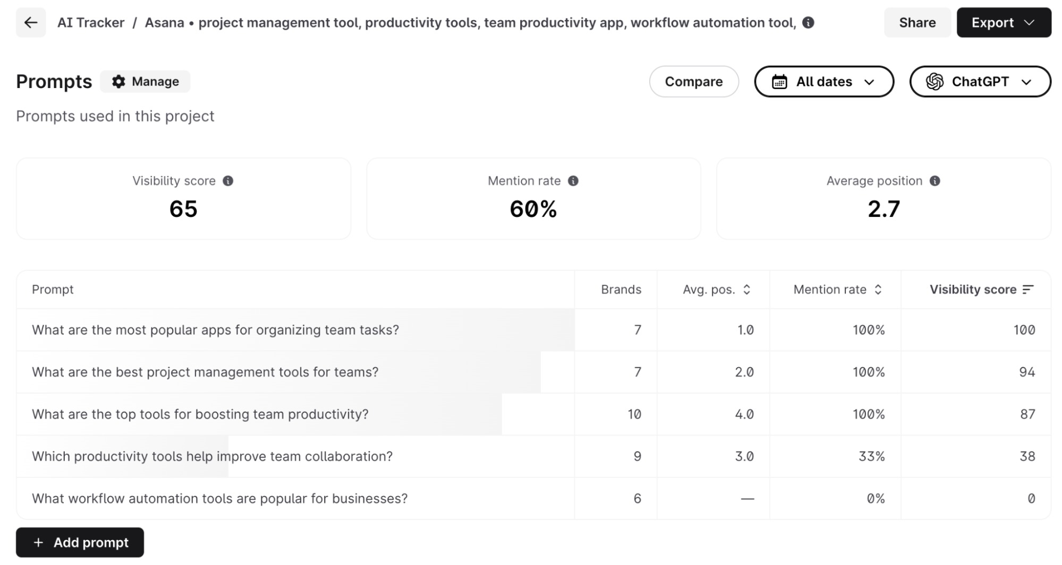
Task: Sort by Mention rate column arrows
Action: [878, 290]
